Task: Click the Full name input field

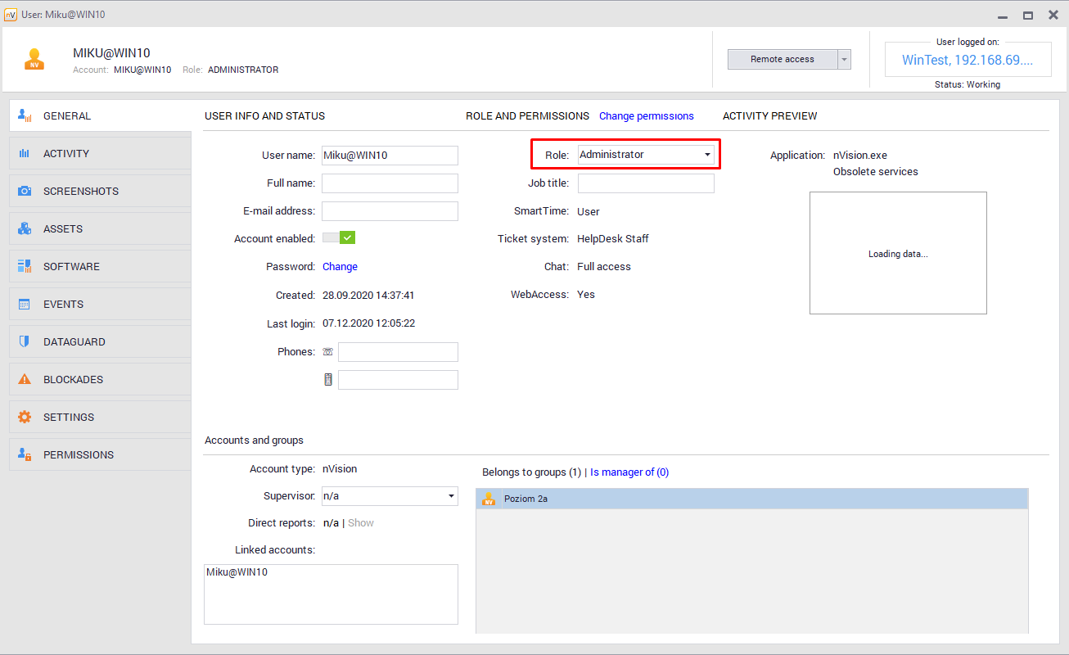Action: click(x=390, y=183)
